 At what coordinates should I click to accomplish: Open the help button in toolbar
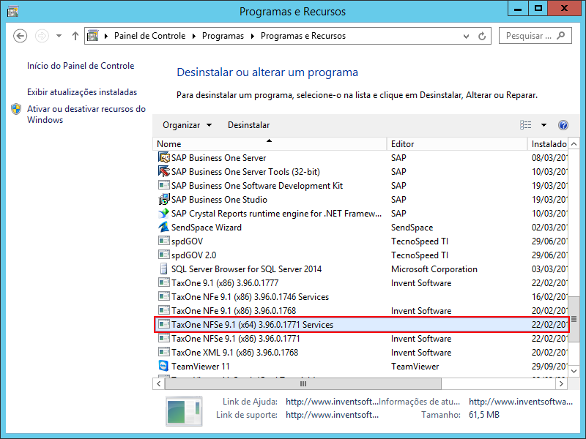563,125
